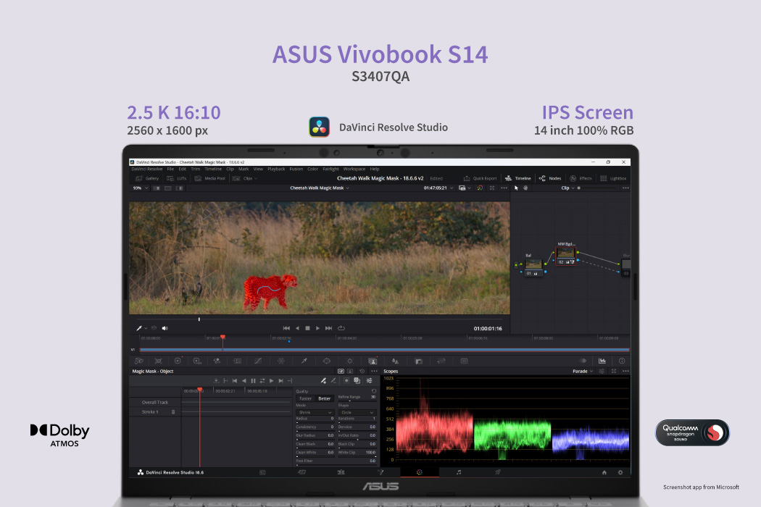Adjust the Refine Range slider
The width and height of the screenshot is (761, 507).
[357, 401]
